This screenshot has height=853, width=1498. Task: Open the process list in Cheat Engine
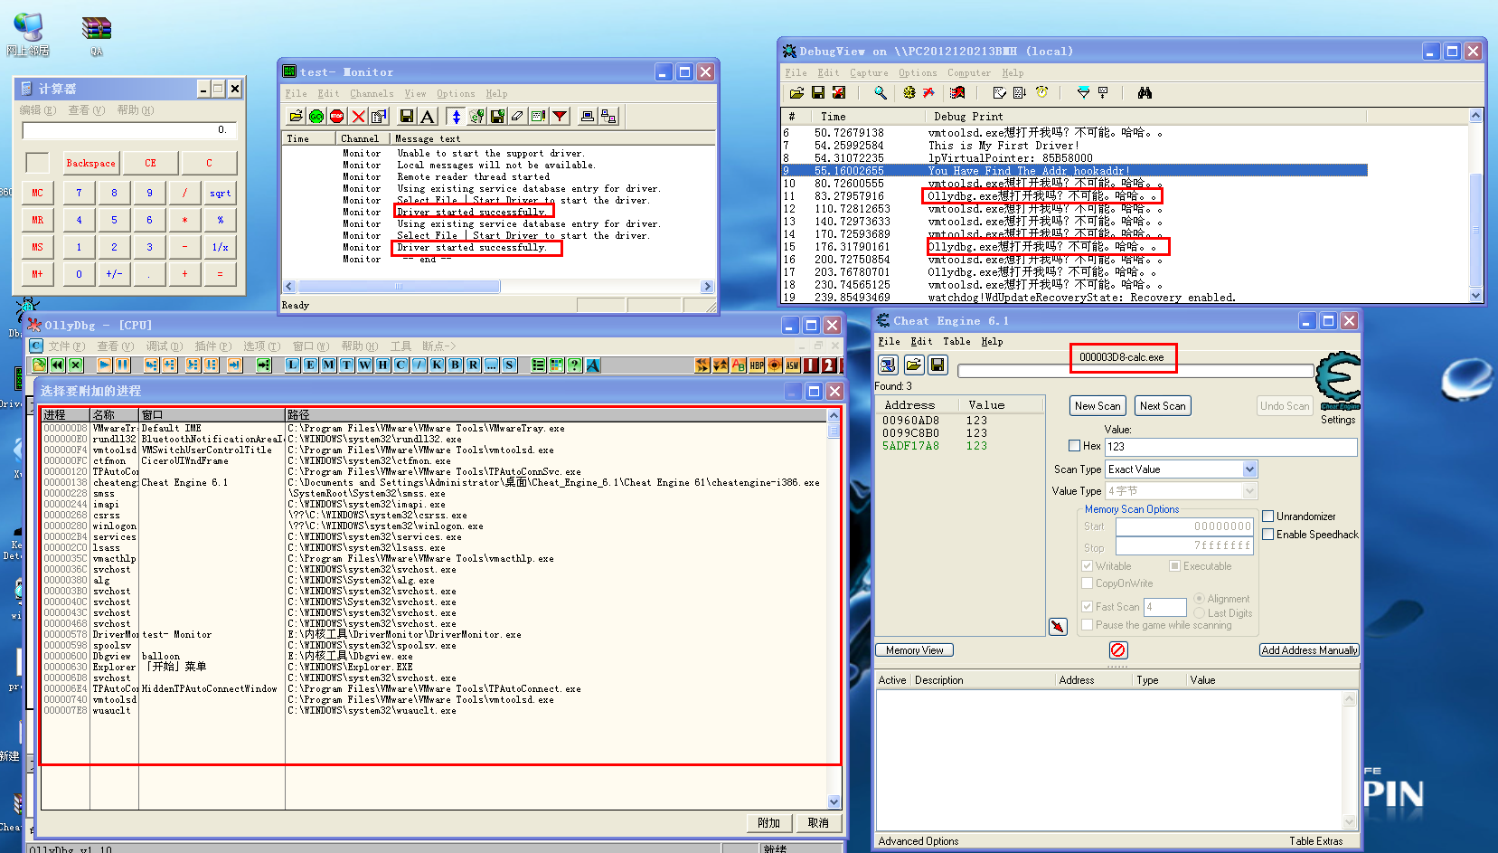point(888,365)
